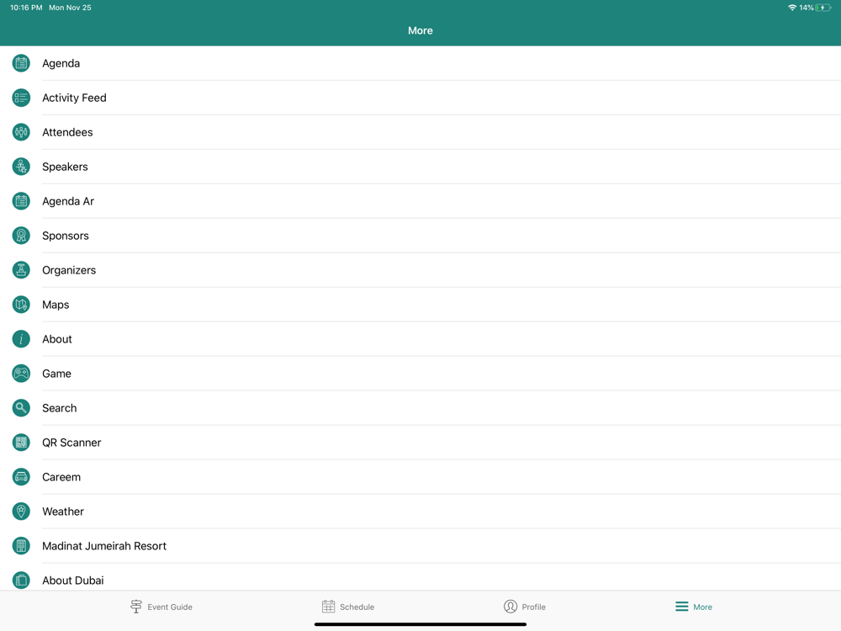Screen dimensions: 841x631
Task: Tap the Game controller icon
Action: [21, 374]
